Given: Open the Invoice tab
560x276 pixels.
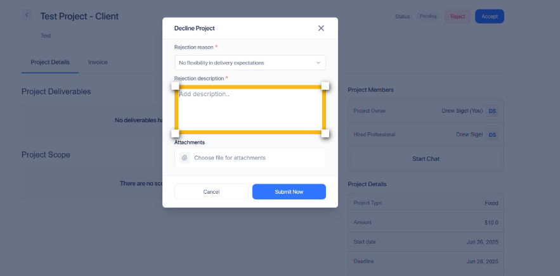Looking at the screenshot, I should (x=98, y=62).
